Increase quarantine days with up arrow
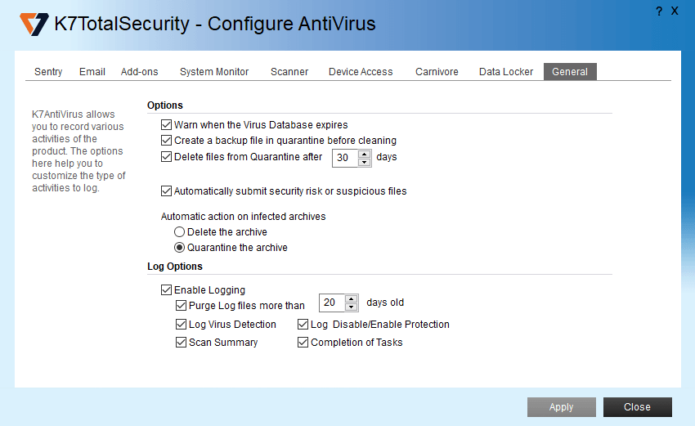695x426 pixels. click(x=365, y=154)
